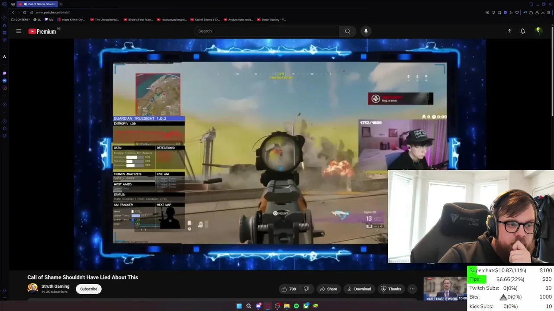Open the Imane Khelif bookmark
Screen dimensions: 554x311
click(x=71, y=19)
